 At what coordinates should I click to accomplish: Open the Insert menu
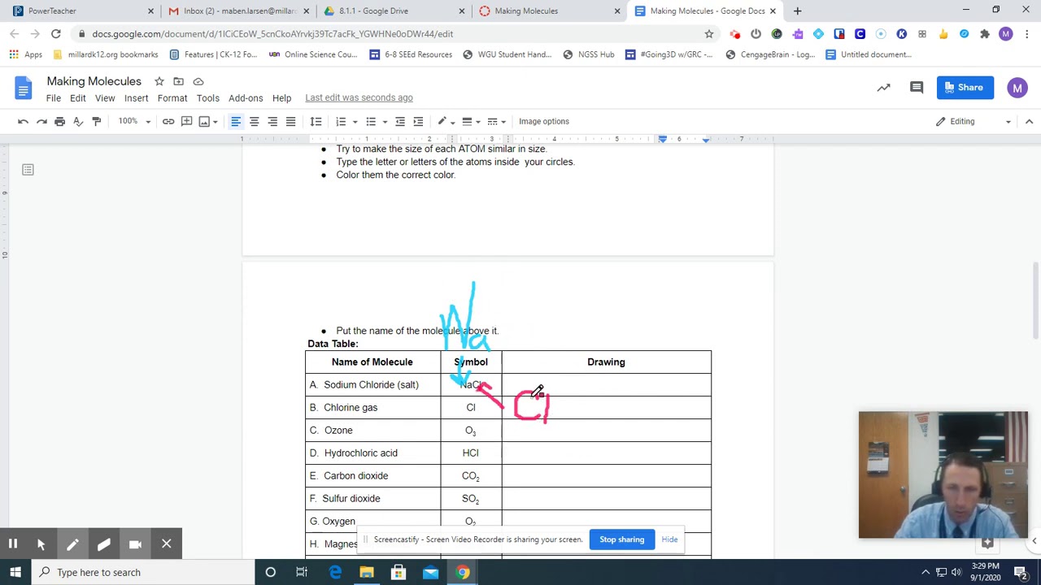point(136,97)
